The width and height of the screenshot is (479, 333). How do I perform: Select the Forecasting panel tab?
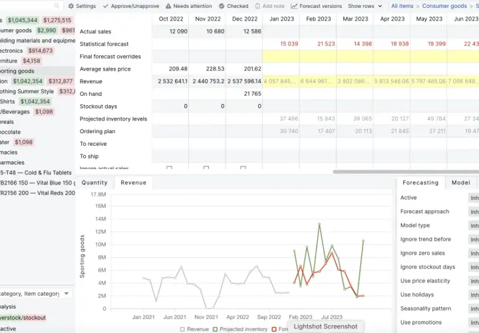pos(420,182)
